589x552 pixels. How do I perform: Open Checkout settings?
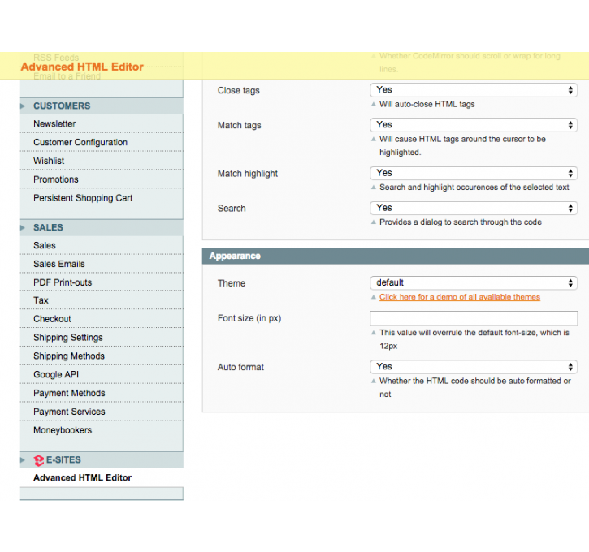[x=52, y=318]
